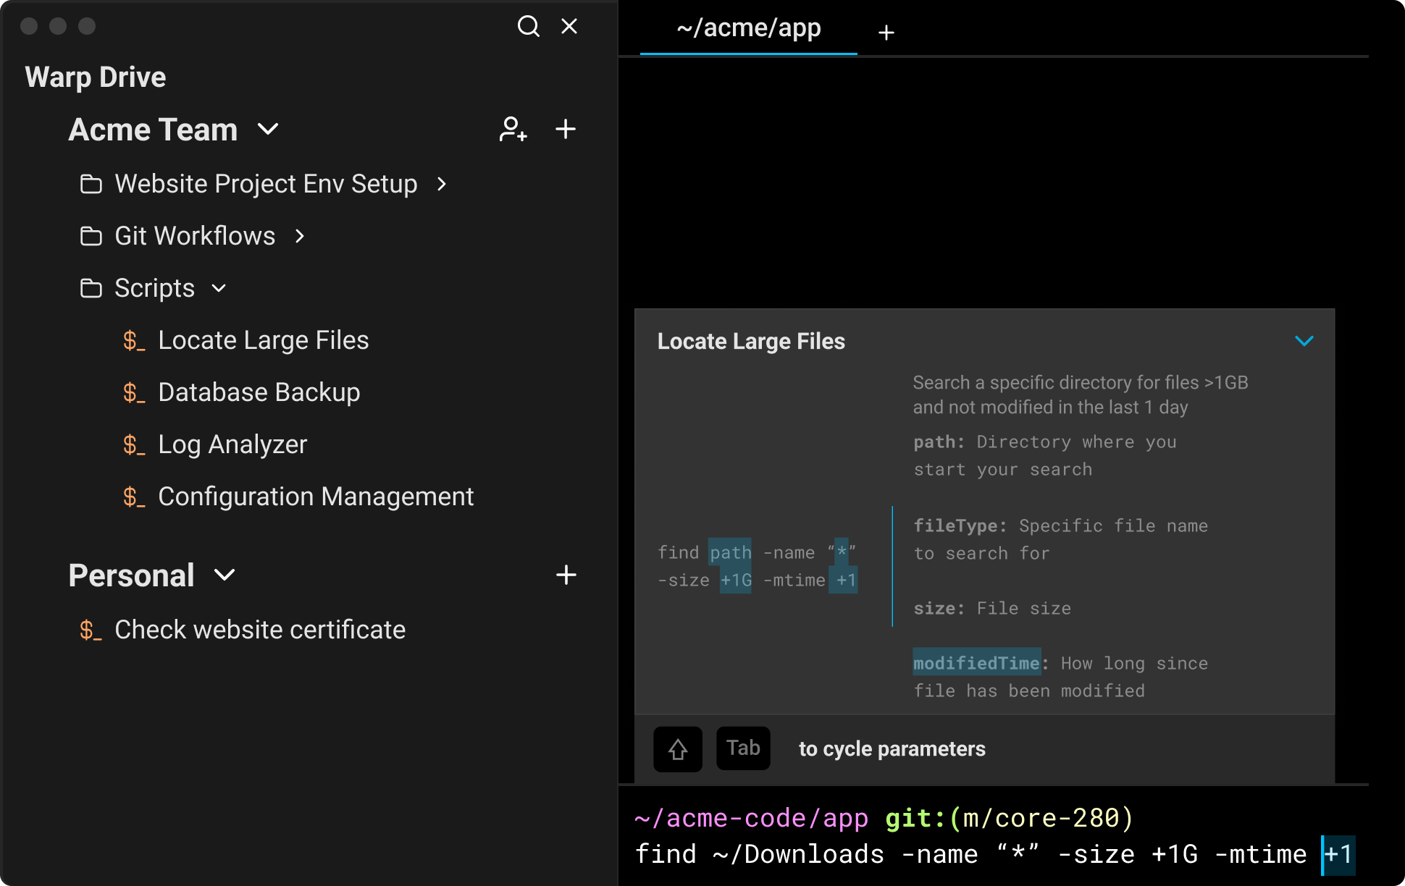Image resolution: width=1405 pixels, height=886 pixels.
Task: Click the Git Workflows folder icon
Action: coord(91,236)
